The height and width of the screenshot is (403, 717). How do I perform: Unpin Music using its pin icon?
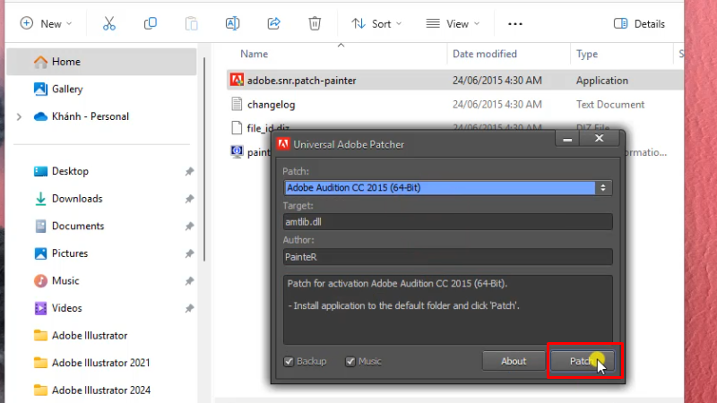[x=189, y=281]
